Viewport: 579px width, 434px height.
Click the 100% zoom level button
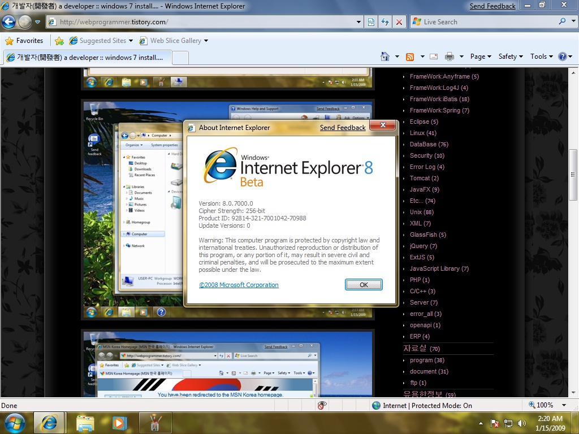541,405
